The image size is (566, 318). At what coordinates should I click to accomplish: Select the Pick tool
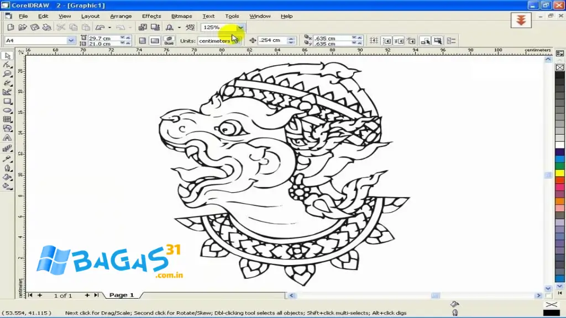8,56
